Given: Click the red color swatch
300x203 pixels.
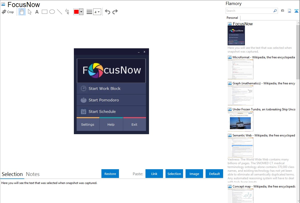Looking at the screenshot, I should (x=76, y=12).
